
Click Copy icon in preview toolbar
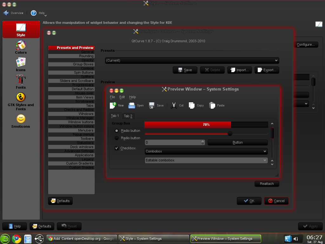(x=196, y=105)
